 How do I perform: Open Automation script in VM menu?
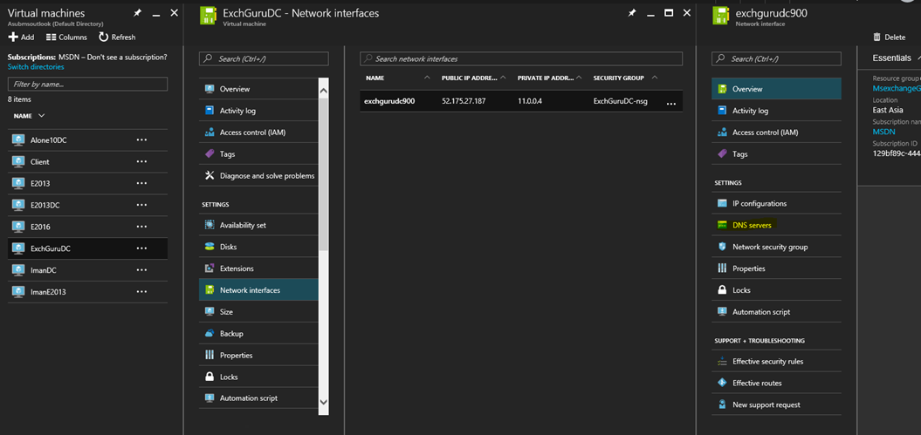[258, 398]
